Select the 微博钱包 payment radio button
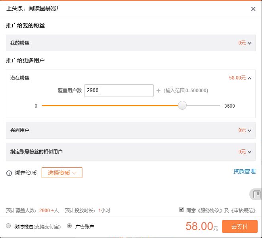262x238 pixels. click(x=8, y=226)
